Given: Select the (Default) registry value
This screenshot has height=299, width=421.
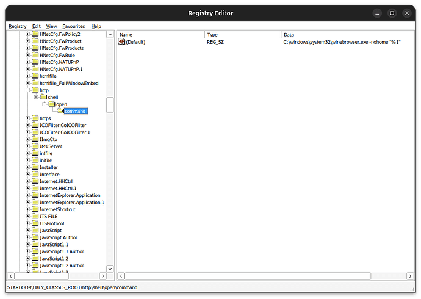Looking at the screenshot, I should coord(135,41).
